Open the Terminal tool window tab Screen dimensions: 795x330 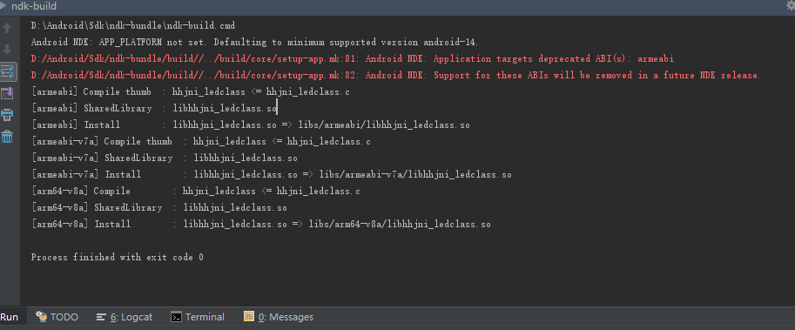tap(198, 317)
